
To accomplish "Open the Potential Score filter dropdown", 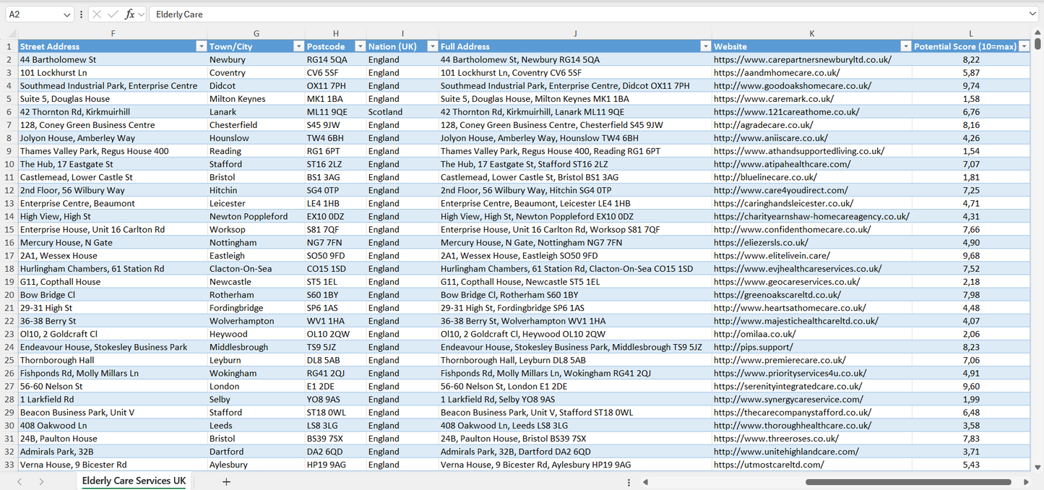I will coord(1023,46).
